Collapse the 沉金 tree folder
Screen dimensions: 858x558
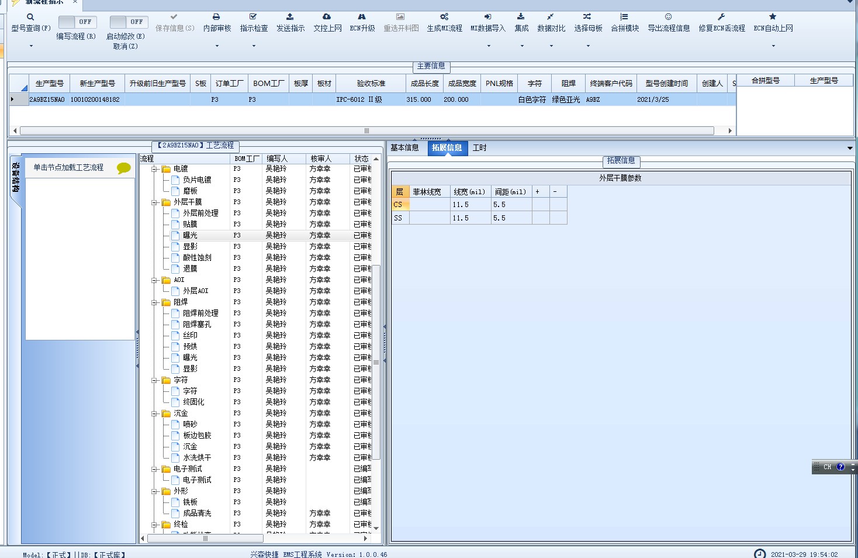[x=155, y=414]
